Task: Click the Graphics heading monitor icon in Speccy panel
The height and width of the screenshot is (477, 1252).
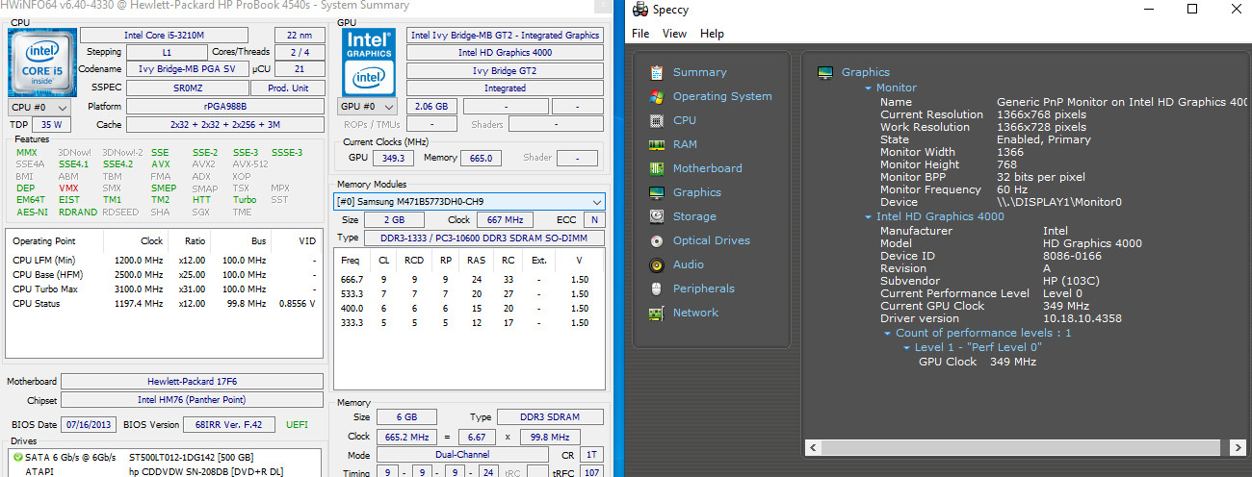Action: coord(824,72)
